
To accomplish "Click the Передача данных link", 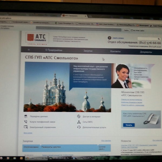I will (39, 116).
